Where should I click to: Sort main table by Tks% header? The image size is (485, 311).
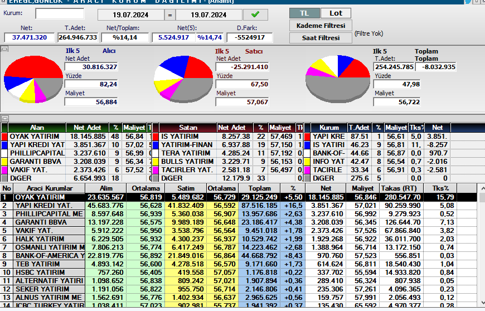[x=440, y=188]
